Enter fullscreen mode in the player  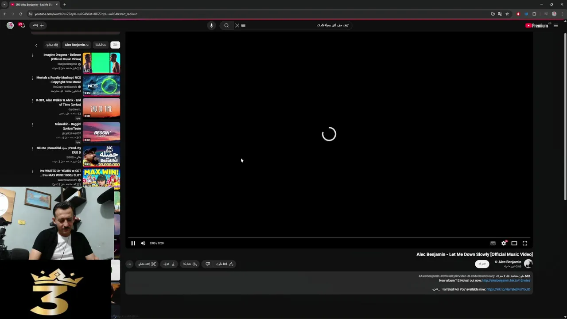525,243
